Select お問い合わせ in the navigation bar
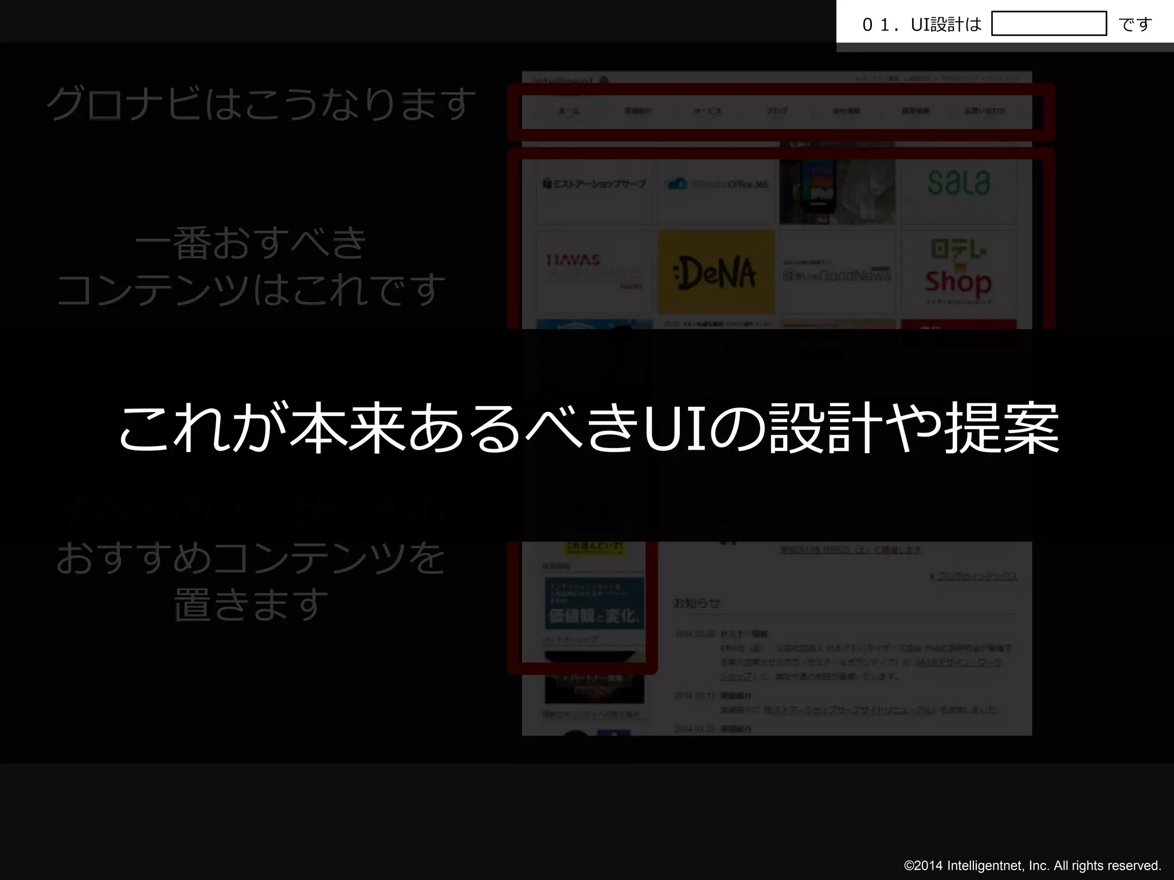 point(984,111)
